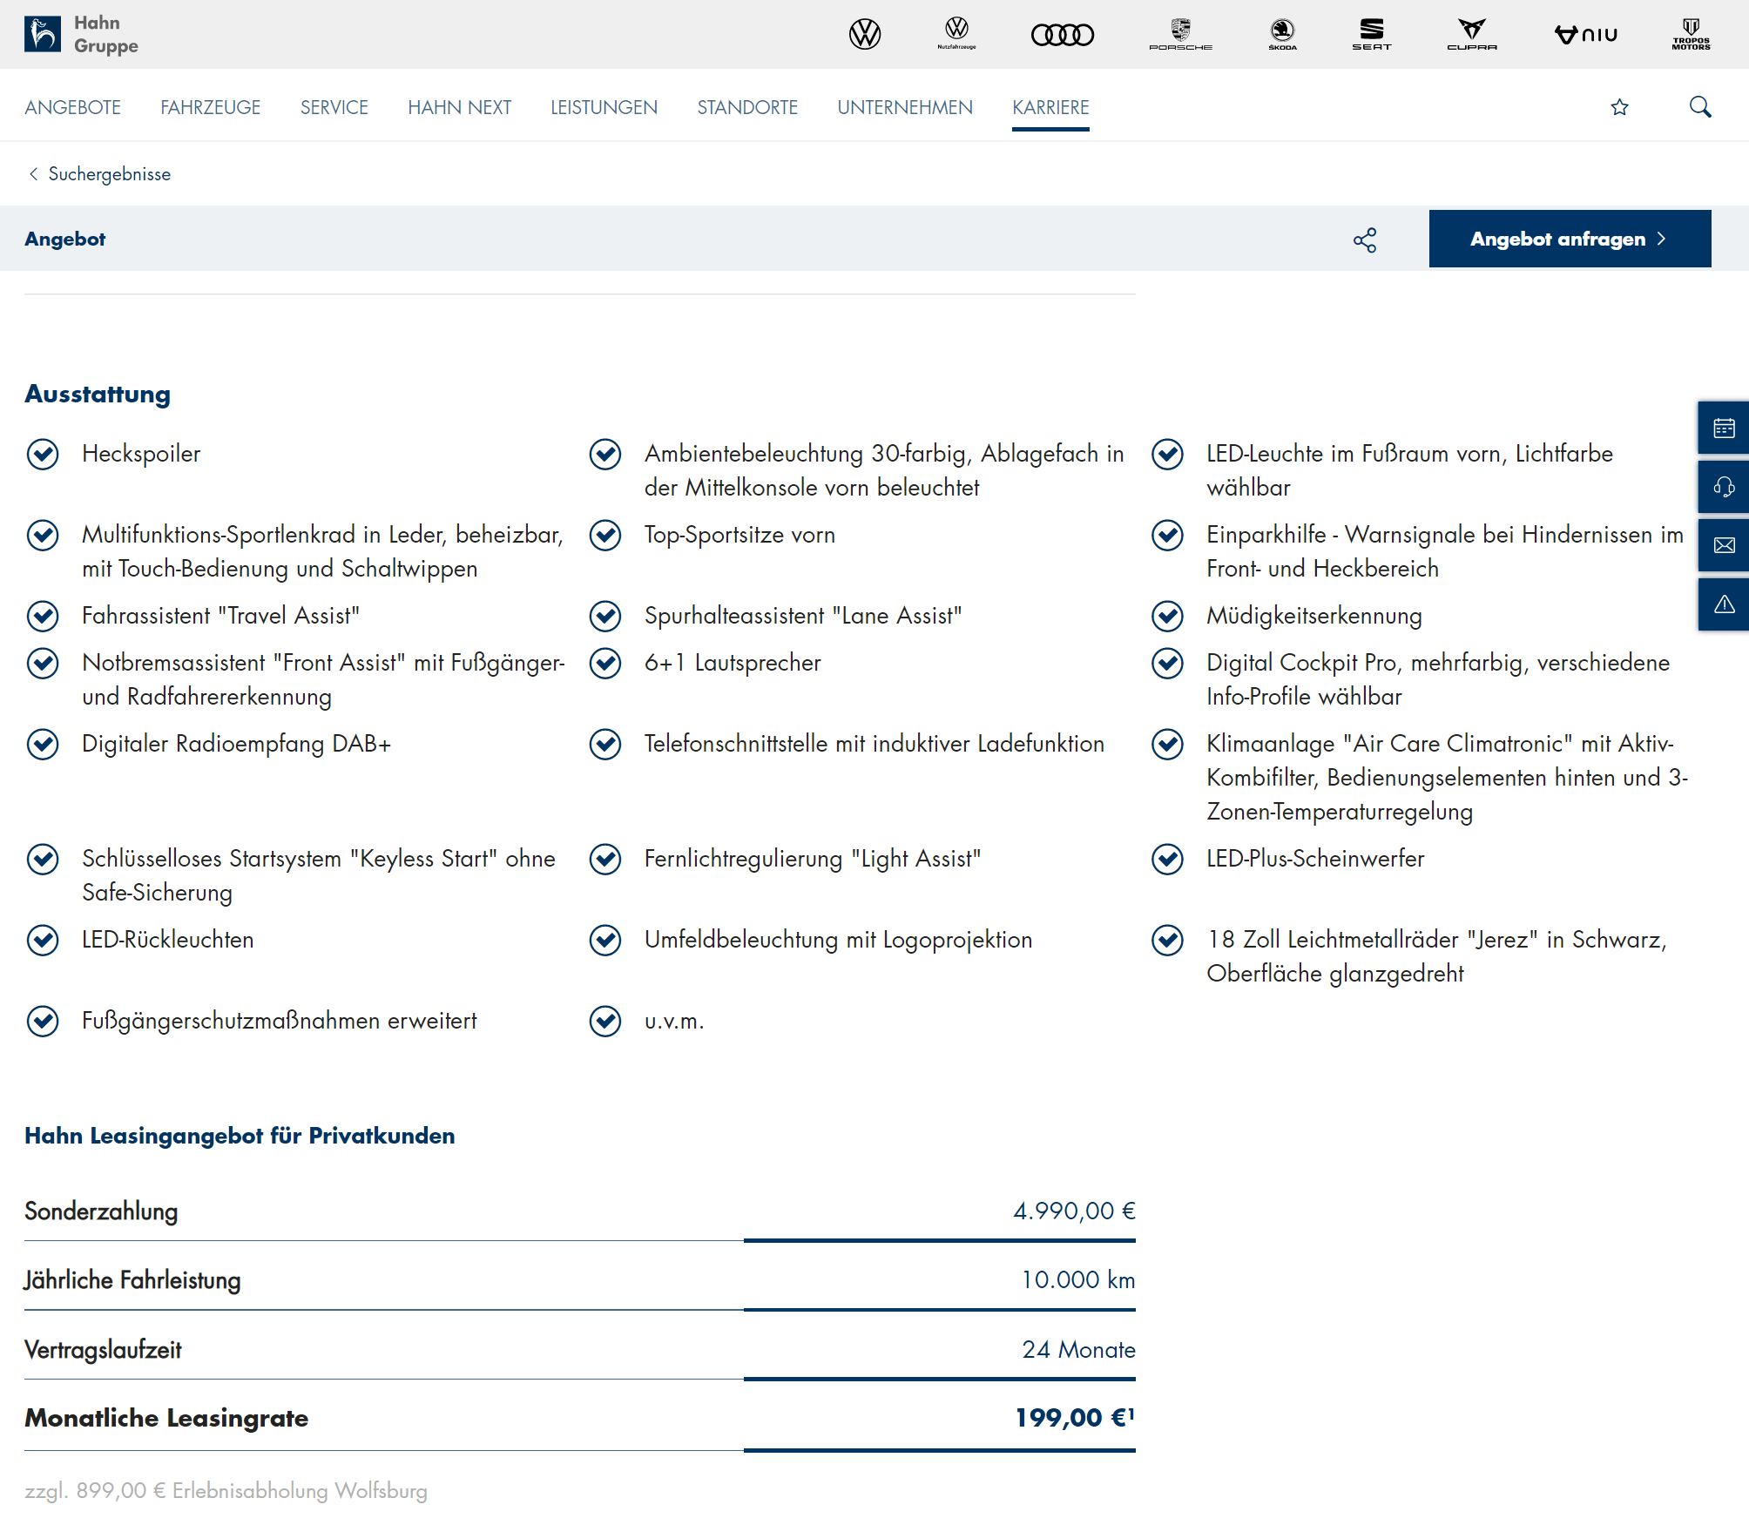This screenshot has width=1749, height=1525.
Task: Click the Ausstattung heading
Action: [98, 394]
